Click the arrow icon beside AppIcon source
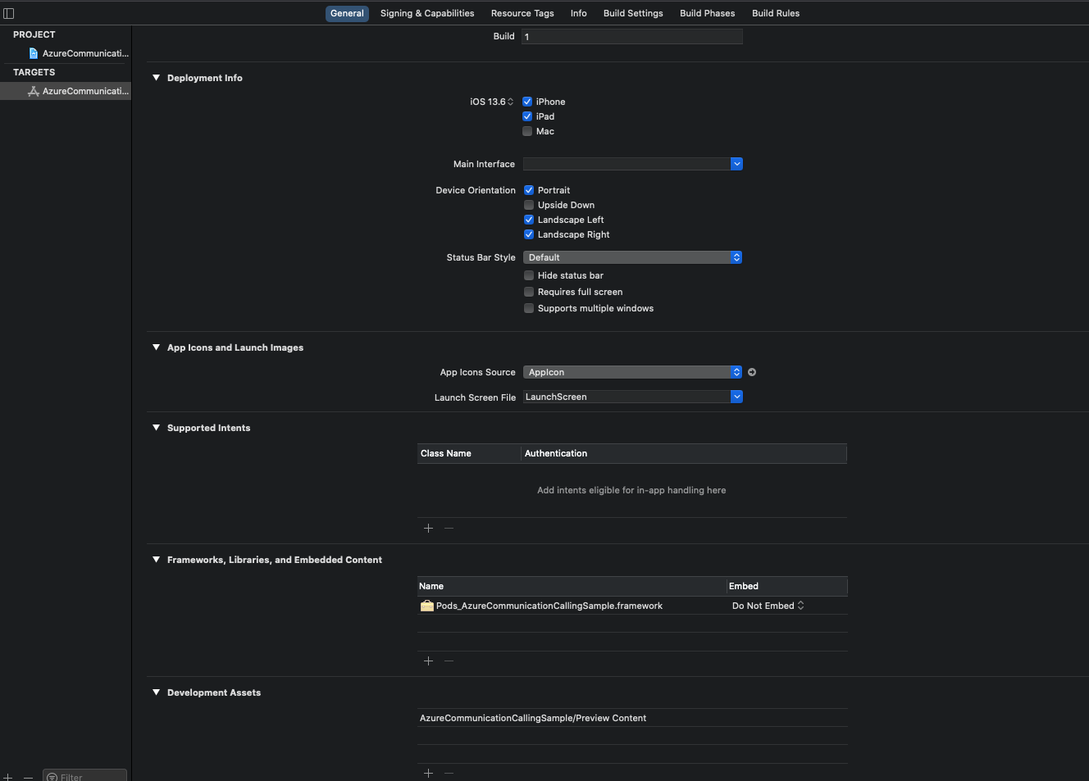 [x=752, y=372]
